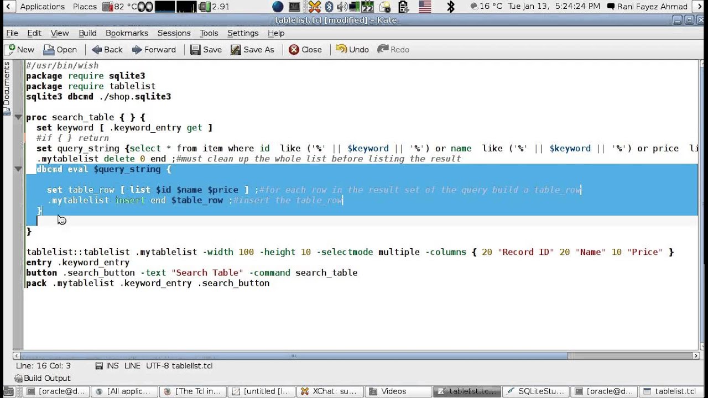Toggle the INS insert mode indicator
Viewport: 708px width, 398px height.
pyautogui.click(x=112, y=365)
